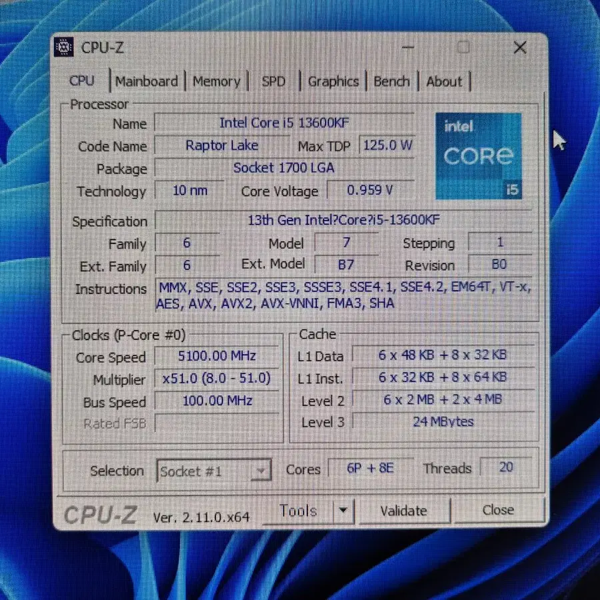600x600 pixels.
Task: Click the Instructions list starting with MMX
Action: pyautogui.click(x=343, y=295)
